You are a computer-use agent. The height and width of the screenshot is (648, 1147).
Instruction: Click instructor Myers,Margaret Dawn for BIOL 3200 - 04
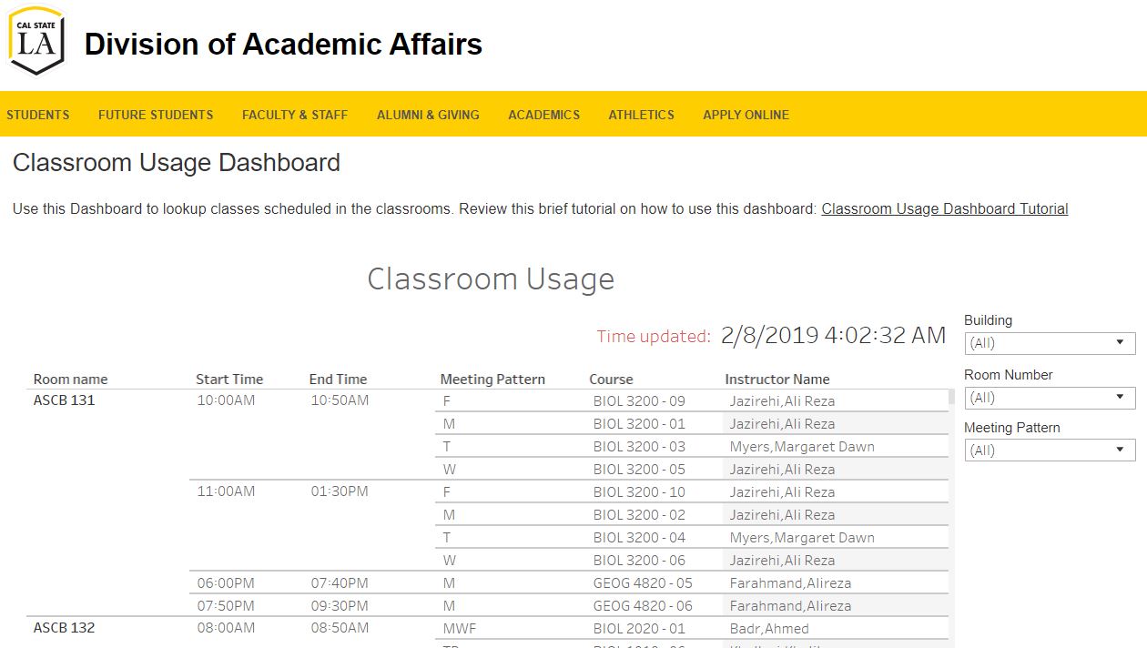pyautogui.click(x=802, y=537)
